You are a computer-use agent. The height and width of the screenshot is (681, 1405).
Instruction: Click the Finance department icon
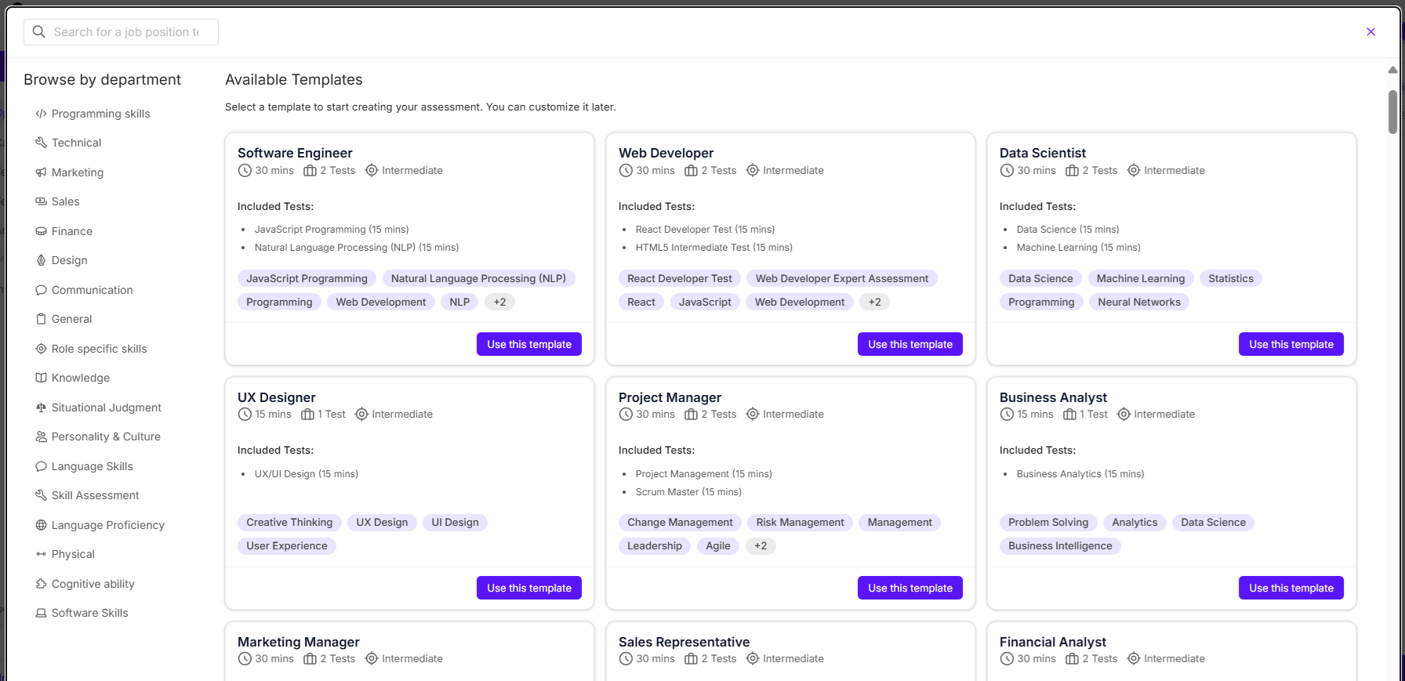point(41,231)
